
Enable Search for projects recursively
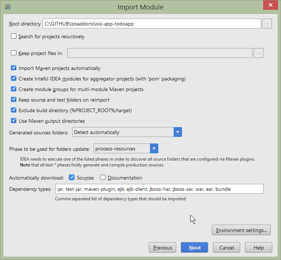click(14, 36)
